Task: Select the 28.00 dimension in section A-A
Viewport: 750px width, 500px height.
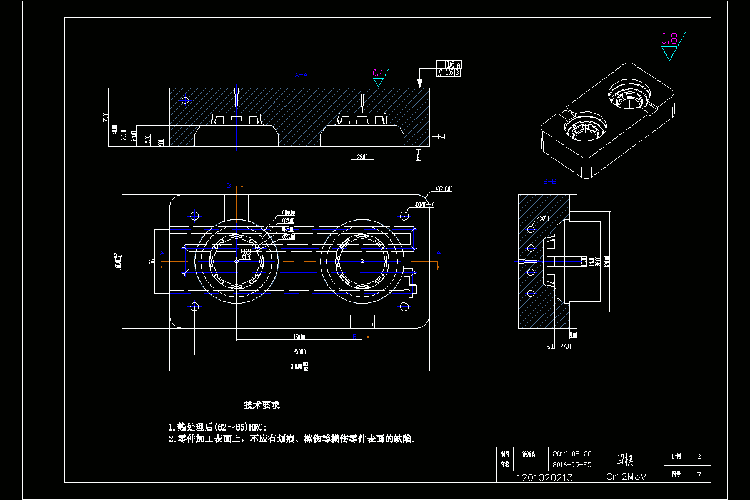Action: (x=362, y=157)
